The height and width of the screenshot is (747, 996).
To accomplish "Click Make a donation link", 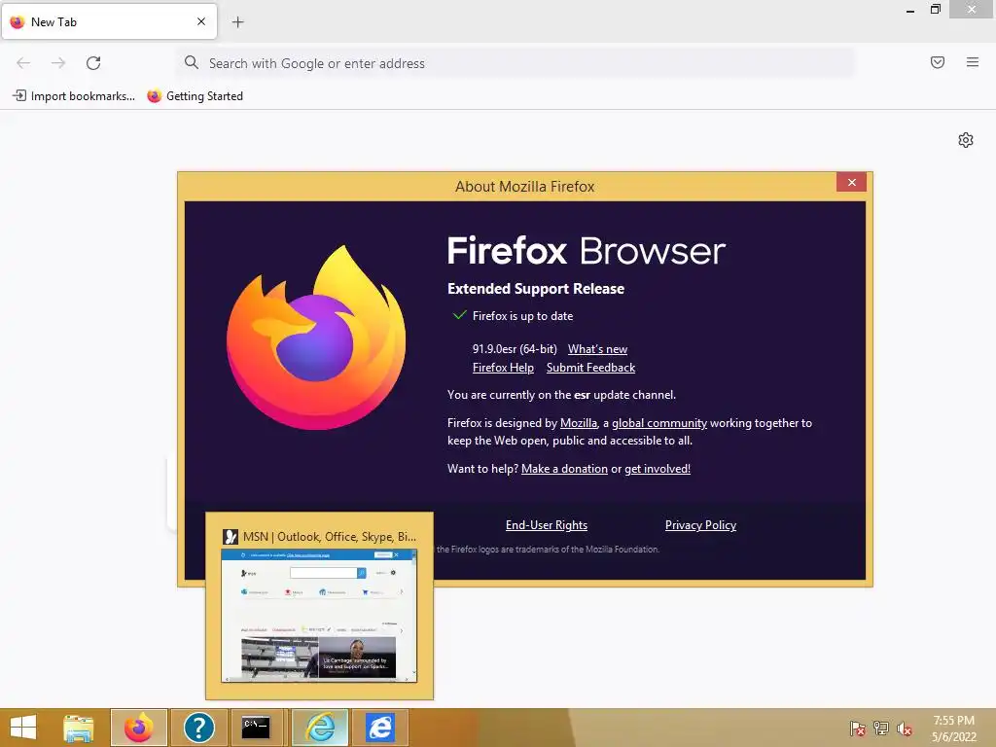I will pos(564,469).
